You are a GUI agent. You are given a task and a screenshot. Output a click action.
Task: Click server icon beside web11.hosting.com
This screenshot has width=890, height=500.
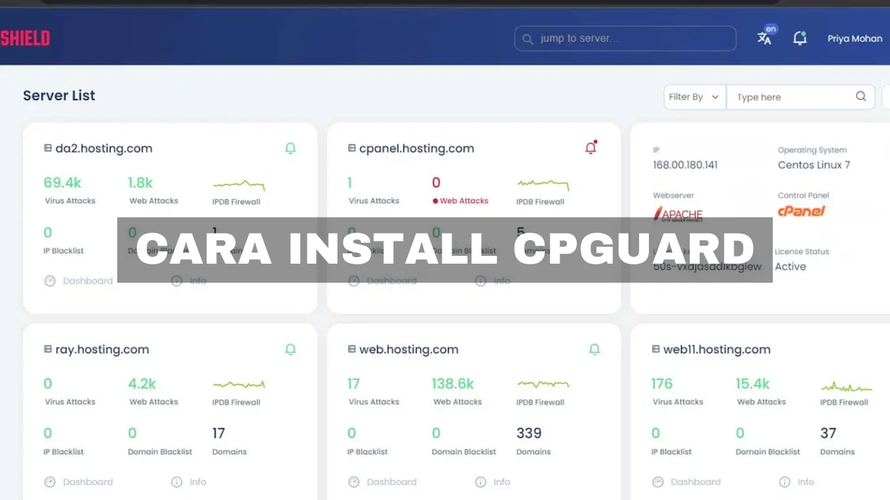coord(656,350)
